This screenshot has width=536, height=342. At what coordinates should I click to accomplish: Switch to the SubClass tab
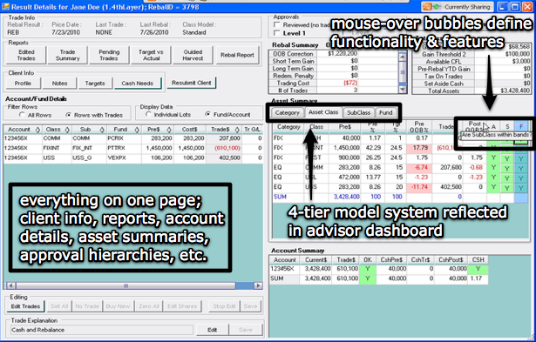[x=358, y=112]
